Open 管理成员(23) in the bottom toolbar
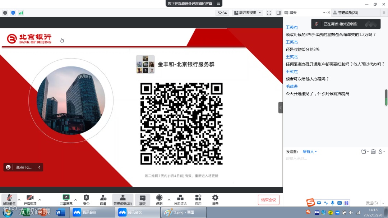Viewport: 388px width, 218px height. pos(123,200)
